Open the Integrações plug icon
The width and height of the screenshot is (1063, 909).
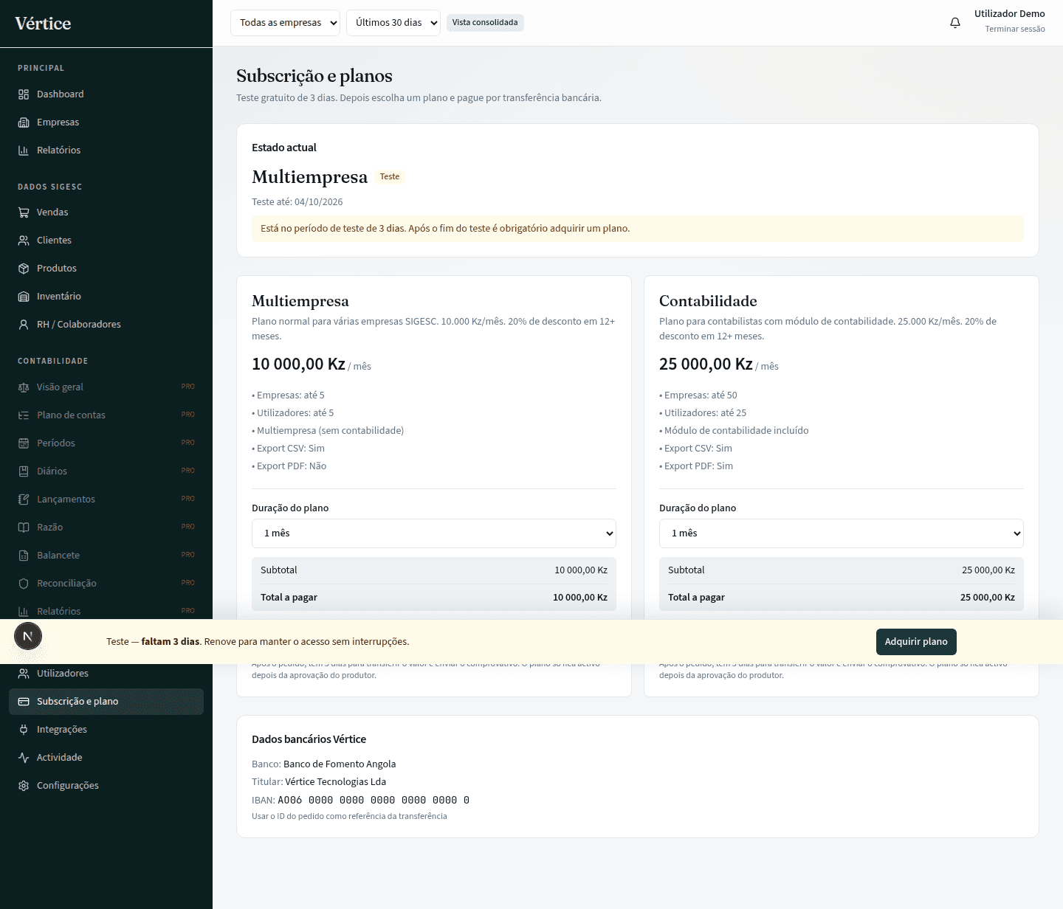click(x=24, y=730)
